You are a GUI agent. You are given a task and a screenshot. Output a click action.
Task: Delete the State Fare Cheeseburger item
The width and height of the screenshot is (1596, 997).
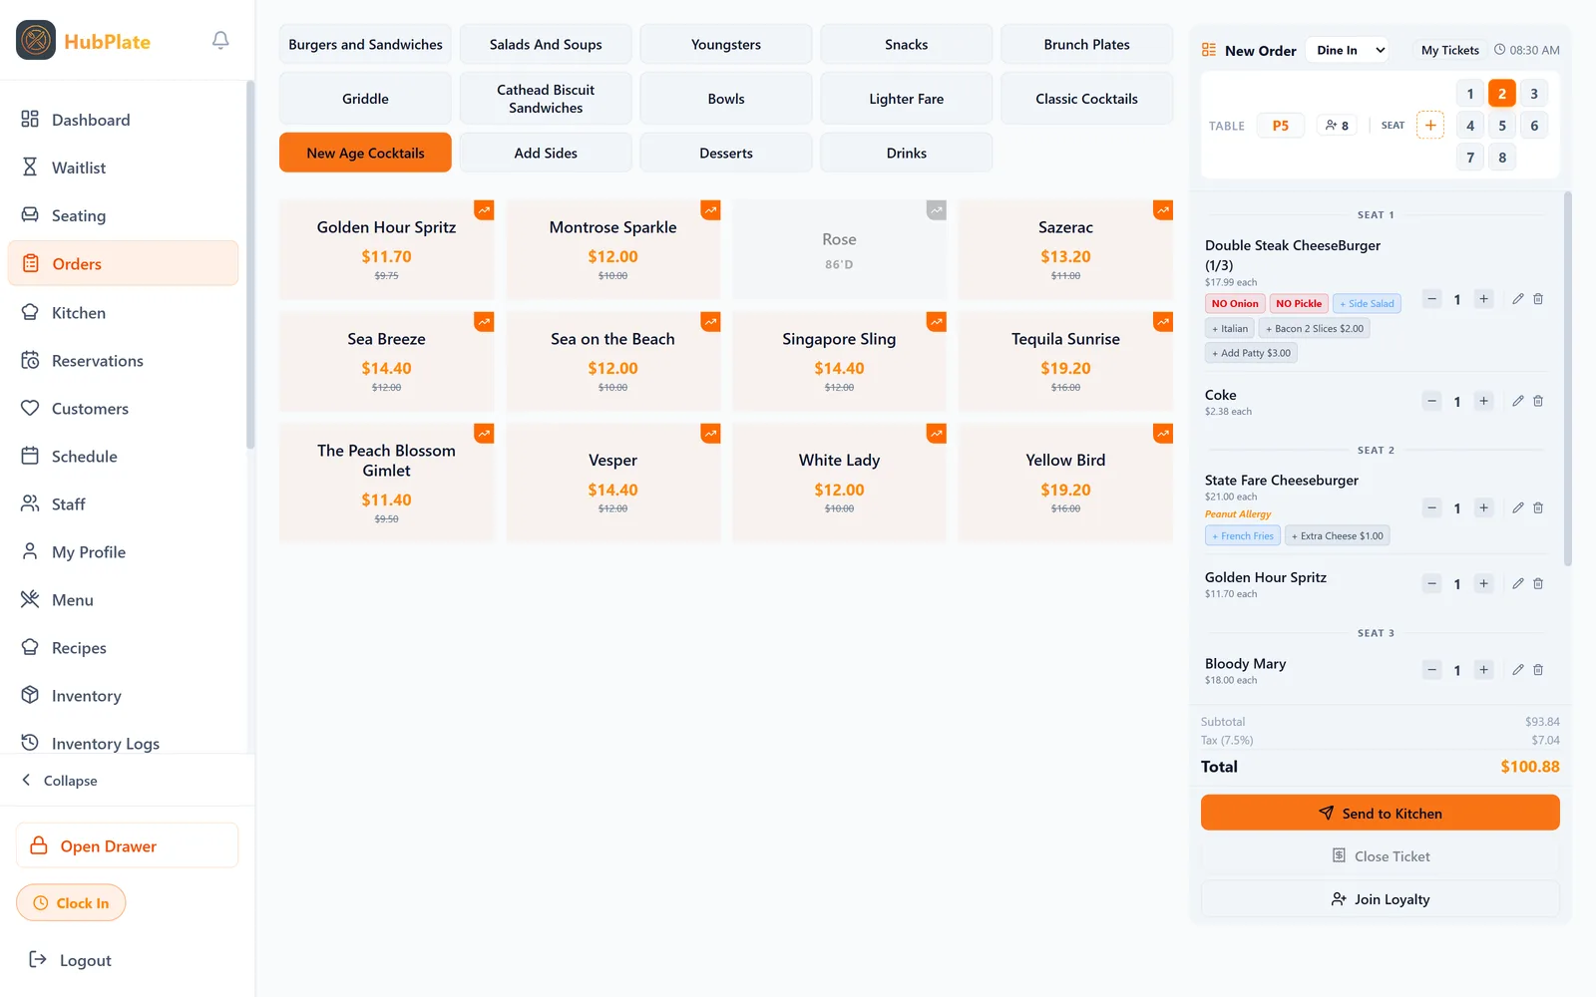click(x=1538, y=507)
